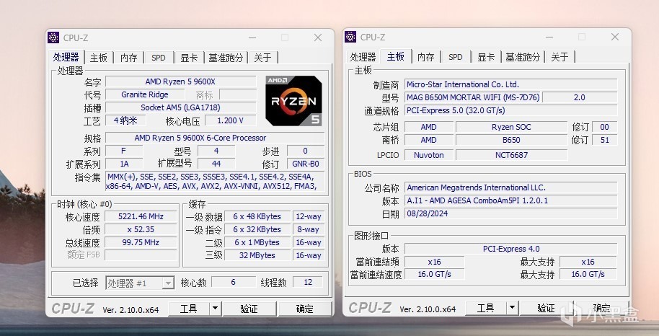Click the 1.200 V core voltage value
659x336 pixels.
pyautogui.click(x=230, y=120)
